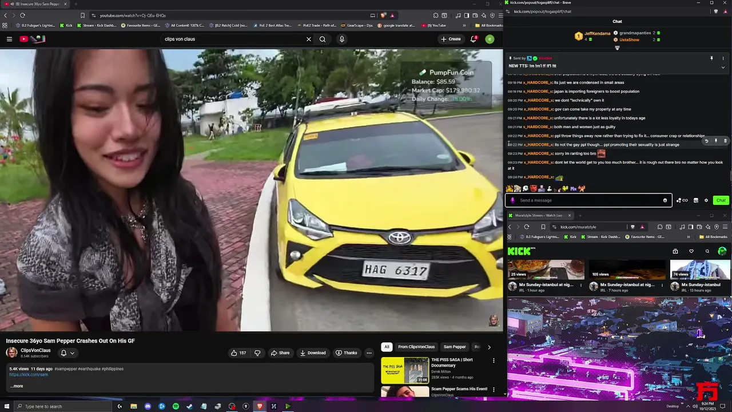Open Kick heart following icon

691,251
